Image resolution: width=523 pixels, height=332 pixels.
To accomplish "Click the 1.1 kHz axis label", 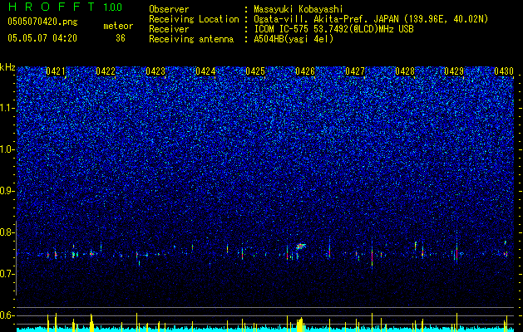I will (7, 108).
